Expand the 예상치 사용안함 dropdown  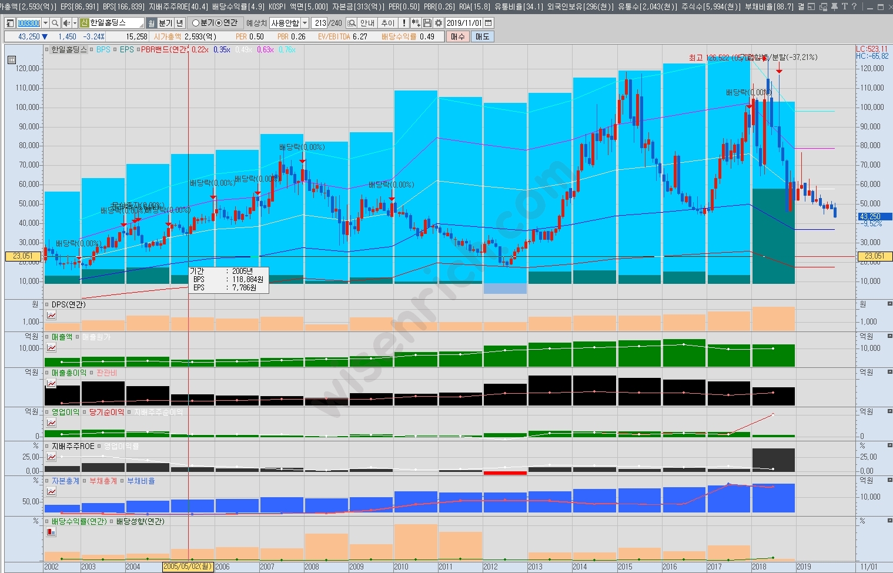point(305,23)
